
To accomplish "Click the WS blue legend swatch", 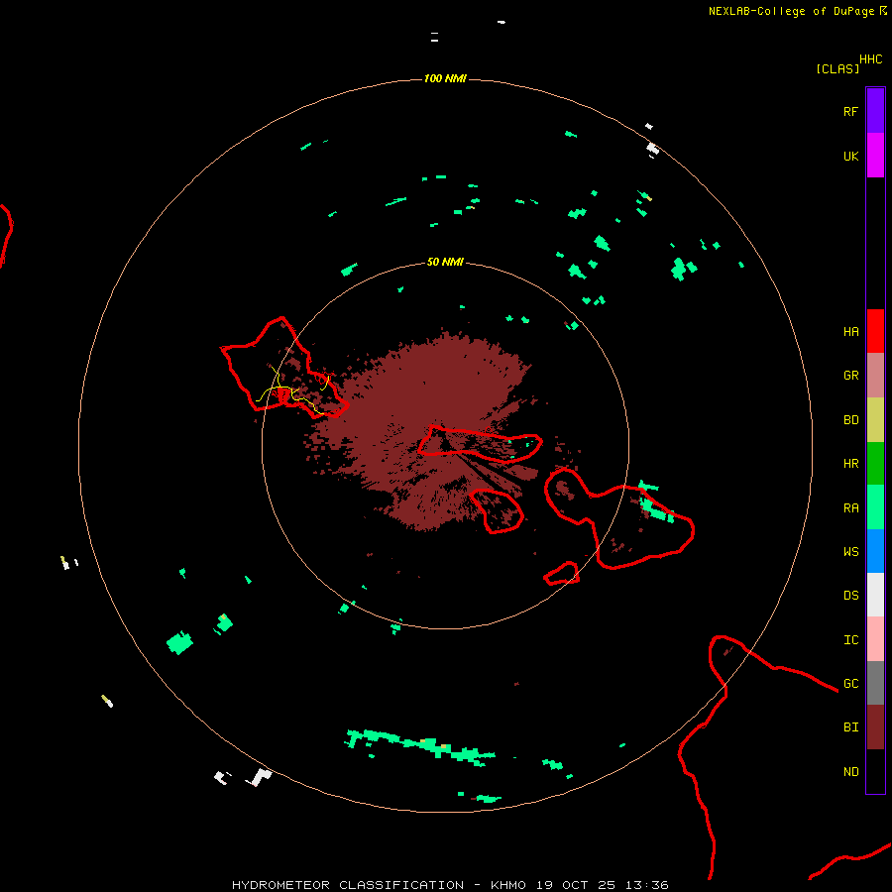I will tap(875, 551).
